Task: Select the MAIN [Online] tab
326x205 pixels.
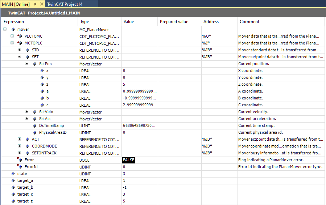Action: tap(16, 4)
